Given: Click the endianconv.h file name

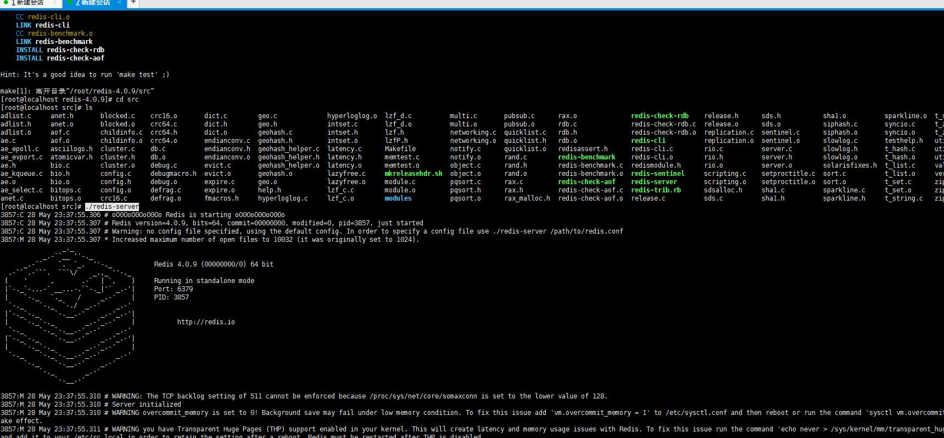Looking at the screenshot, I should (227, 149).
